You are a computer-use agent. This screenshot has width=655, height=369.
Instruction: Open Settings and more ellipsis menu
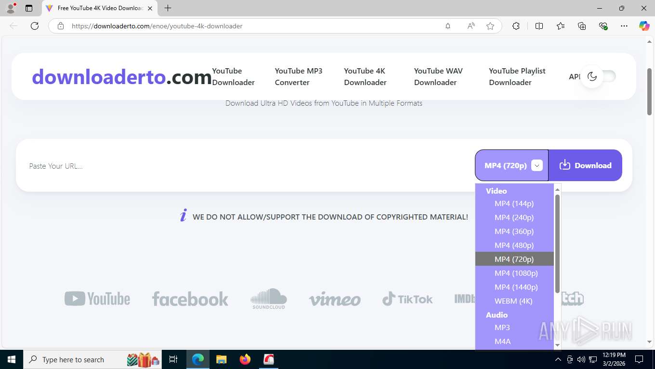tap(624, 26)
